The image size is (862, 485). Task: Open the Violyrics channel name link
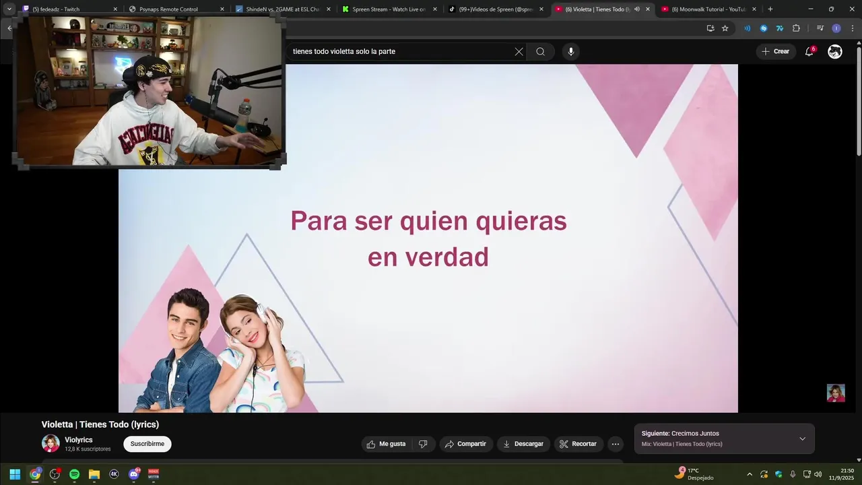(79, 440)
